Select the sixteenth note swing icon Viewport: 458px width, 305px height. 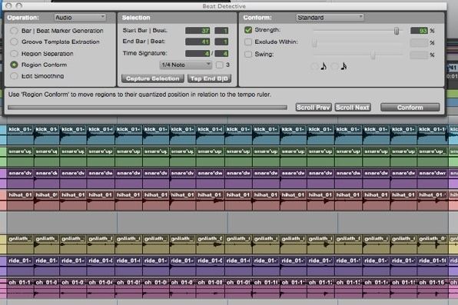[343, 66]
